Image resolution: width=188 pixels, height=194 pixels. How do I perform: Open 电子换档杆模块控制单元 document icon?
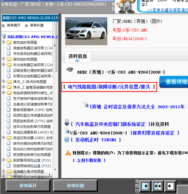[9, 98]
